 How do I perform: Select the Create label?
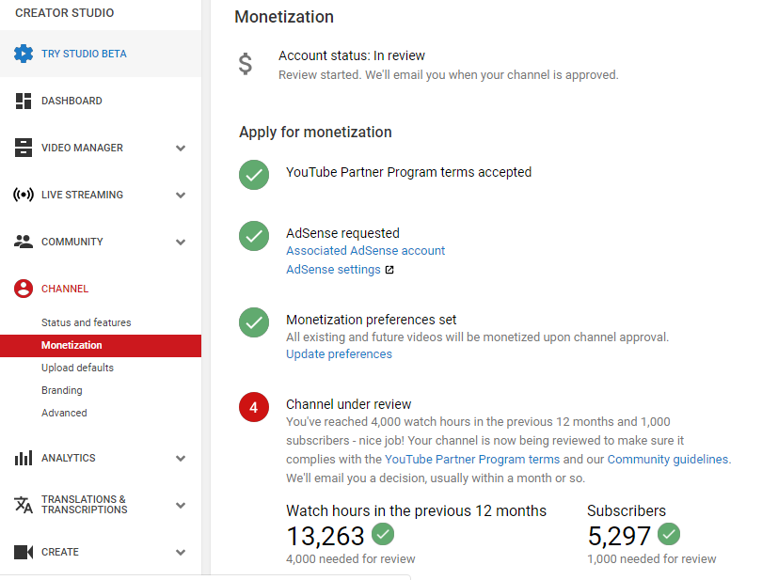click(x=60, y=552)
